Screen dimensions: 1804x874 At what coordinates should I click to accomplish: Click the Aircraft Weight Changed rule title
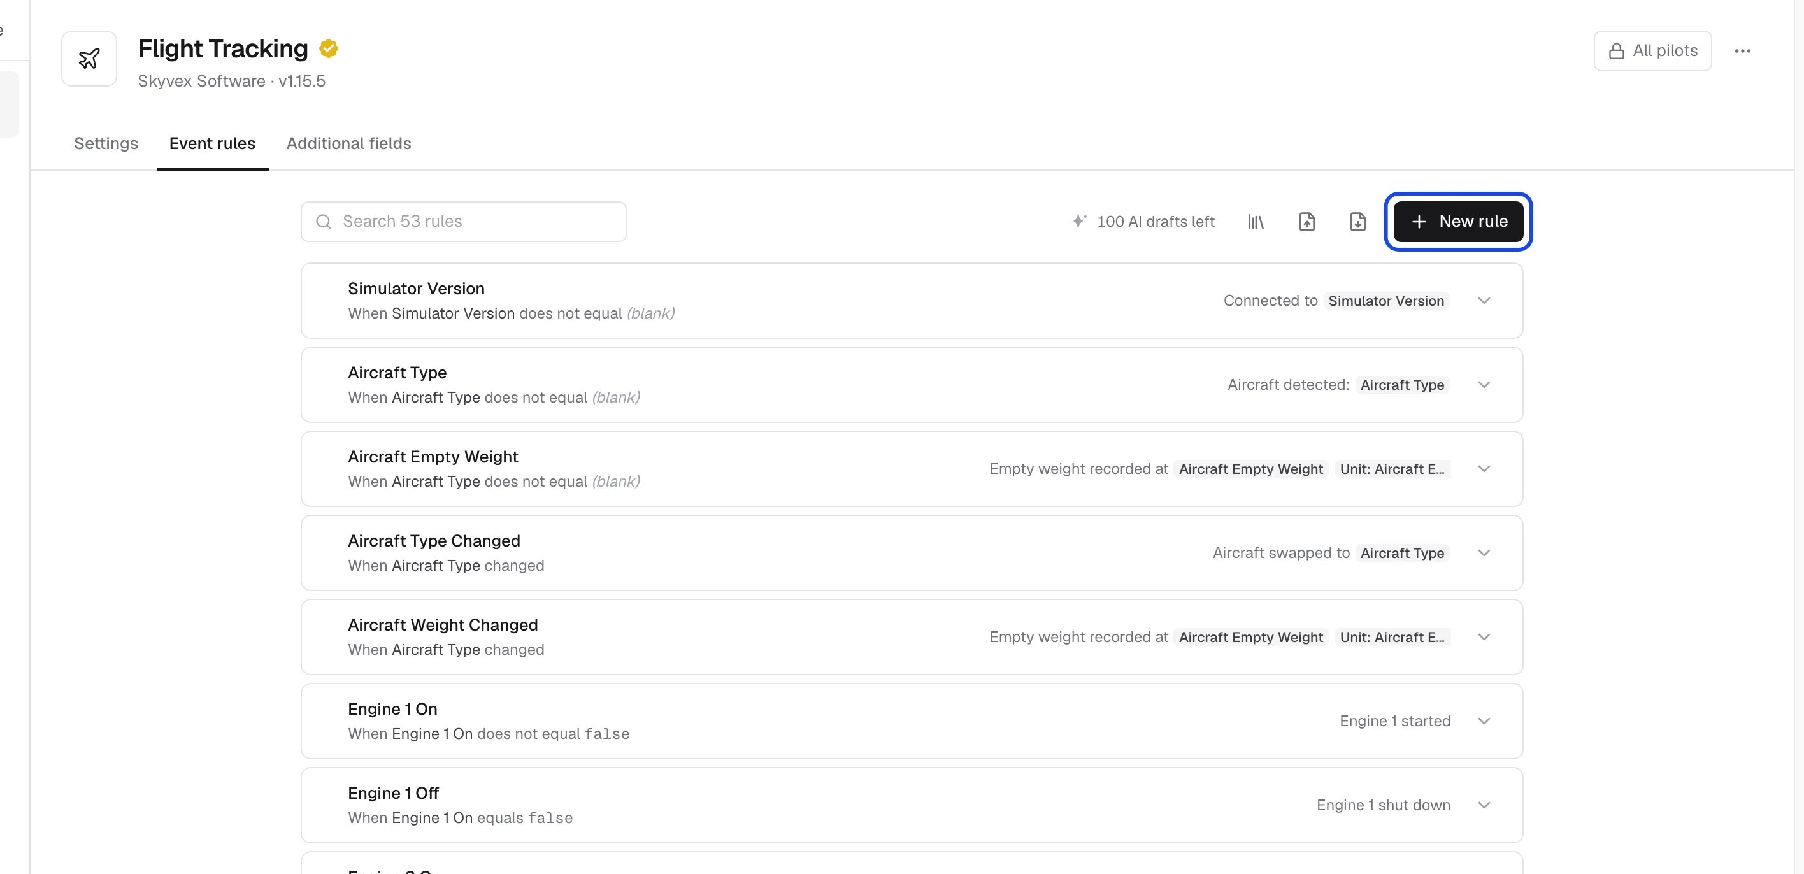coord(443,625)
